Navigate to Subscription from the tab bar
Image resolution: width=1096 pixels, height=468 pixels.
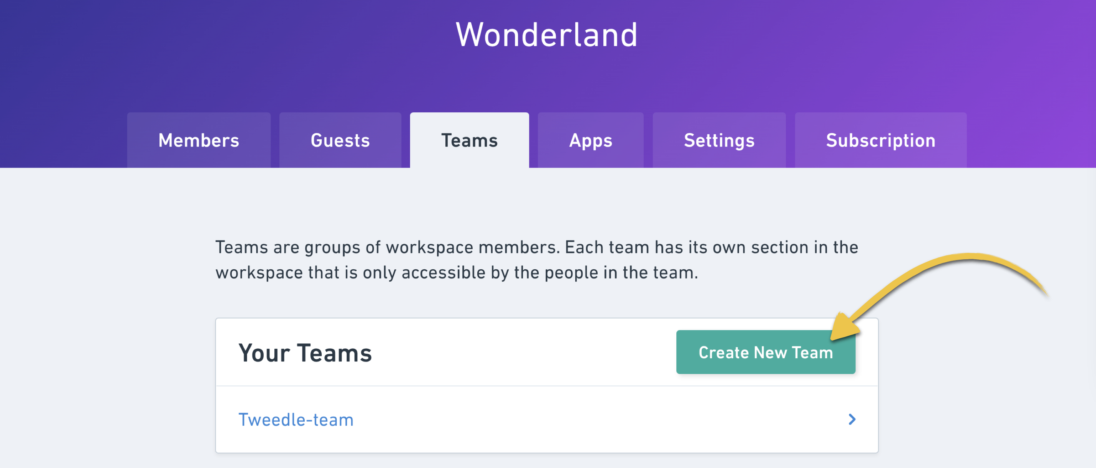click(880, 140)
